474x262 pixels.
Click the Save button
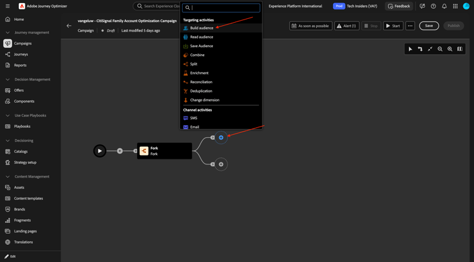[428, 26]
